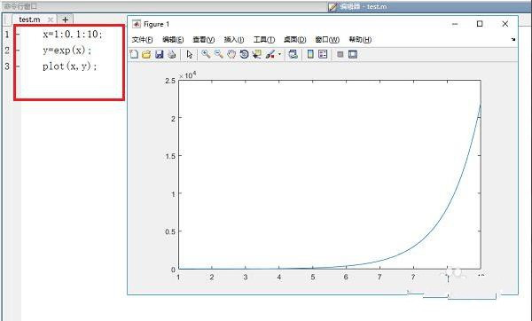Select the Edit Plot arrow tool
532x321 pixels.
point(190,54)
